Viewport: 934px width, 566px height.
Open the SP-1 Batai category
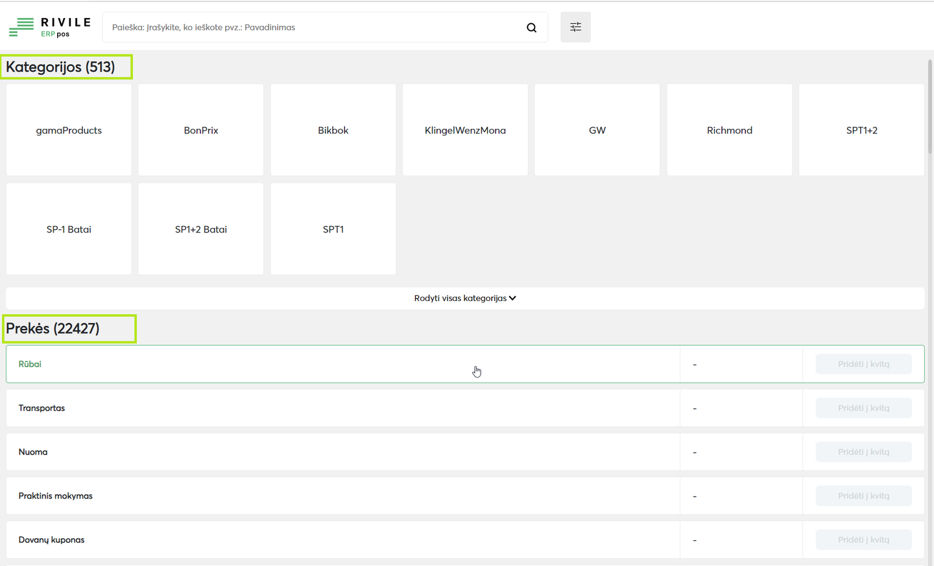coord(69,229)
